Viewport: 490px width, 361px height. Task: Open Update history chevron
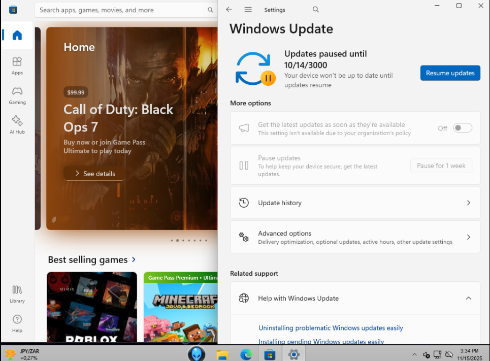[x=469, y=203]
